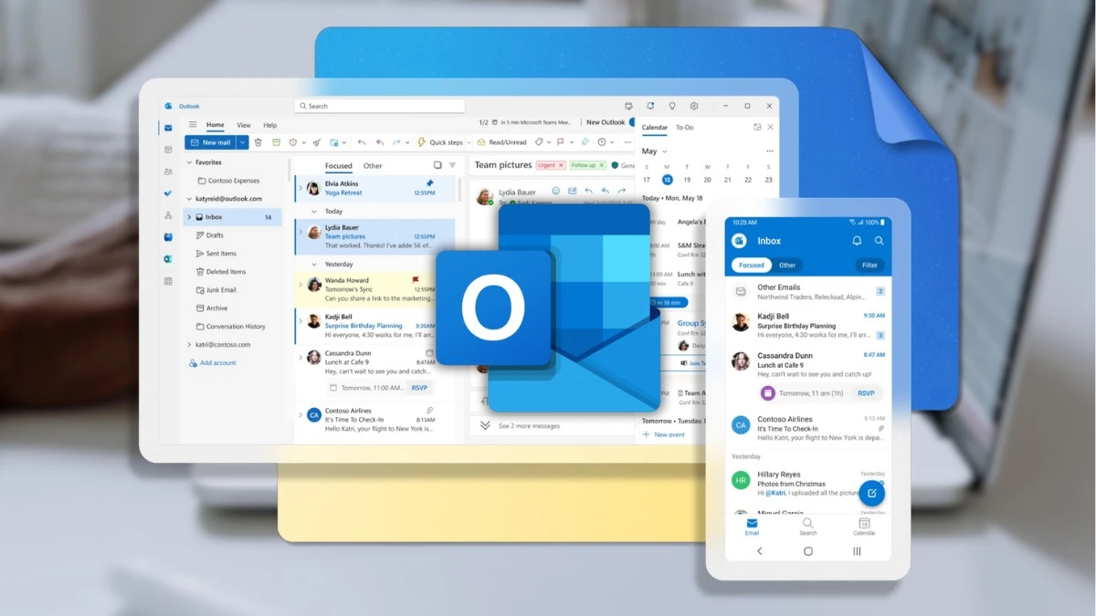Switch to the To-Do tab in side panel
The height and width of the screenshot is (616, 1096).
(684, 128)
